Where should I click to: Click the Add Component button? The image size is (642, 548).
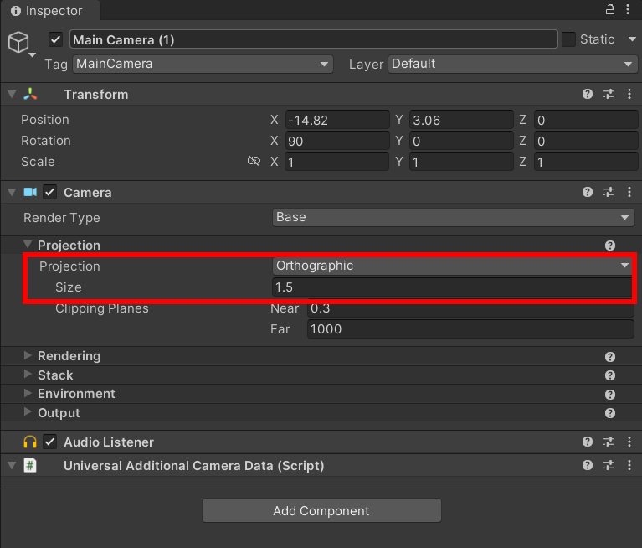click(x=321, y=510)
